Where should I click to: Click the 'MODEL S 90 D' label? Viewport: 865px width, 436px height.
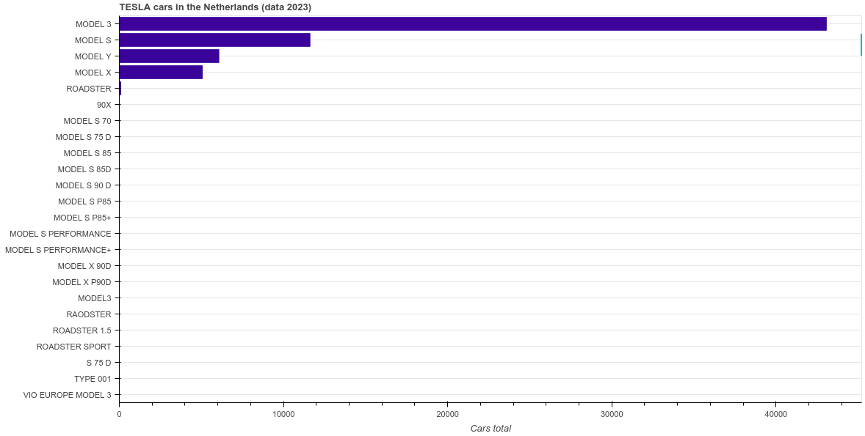tap(83, 185)
